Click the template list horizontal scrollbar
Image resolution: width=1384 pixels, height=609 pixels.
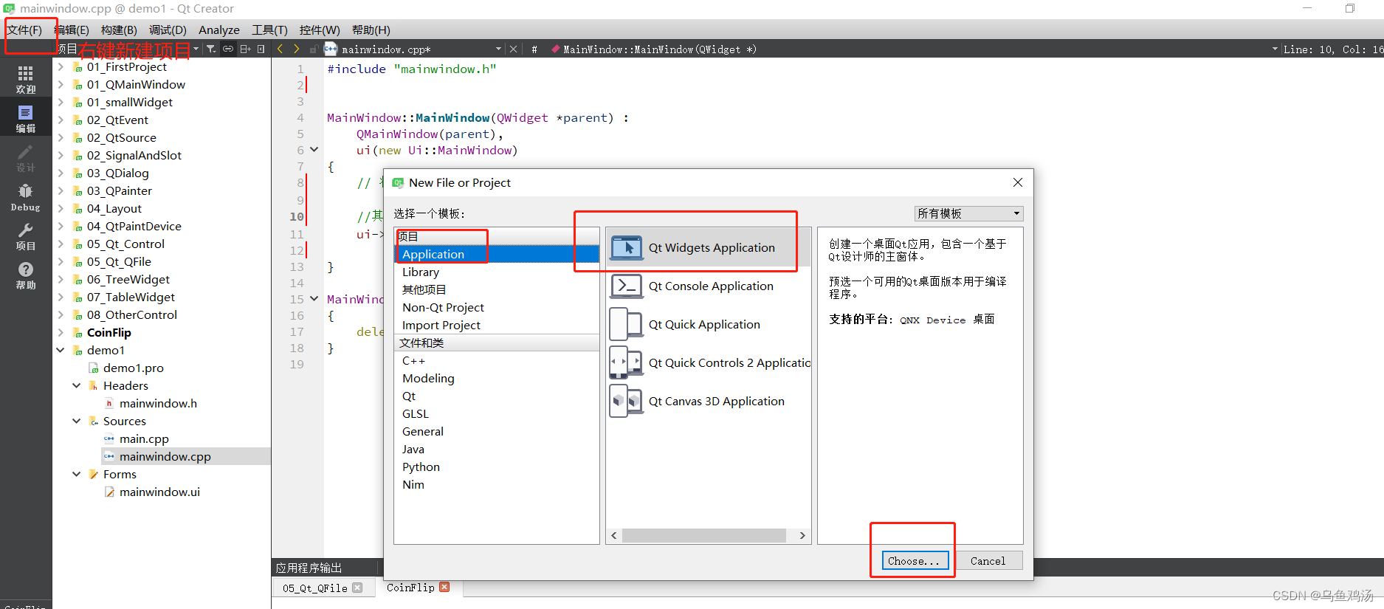(703, 535)
